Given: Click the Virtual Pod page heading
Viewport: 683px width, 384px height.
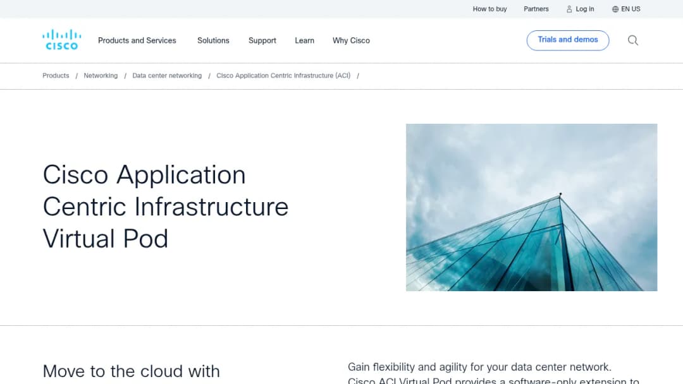Looking at the screenshot, I should click(166, 207).
